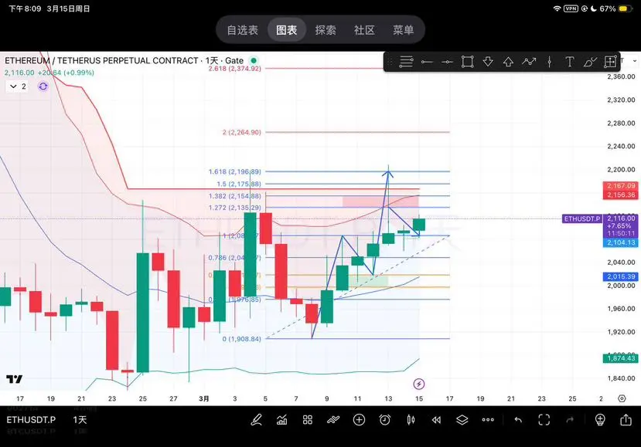Open the candlestick chart type icon
Viewport: 641px width, 447px height.
(x=411, y=420)
